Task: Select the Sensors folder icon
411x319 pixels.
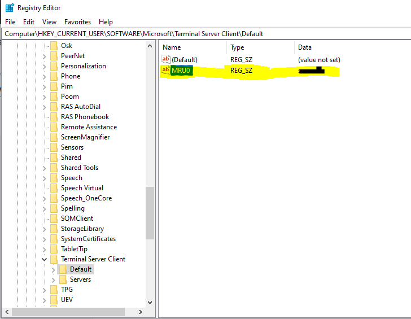Action: click(54, 147)
